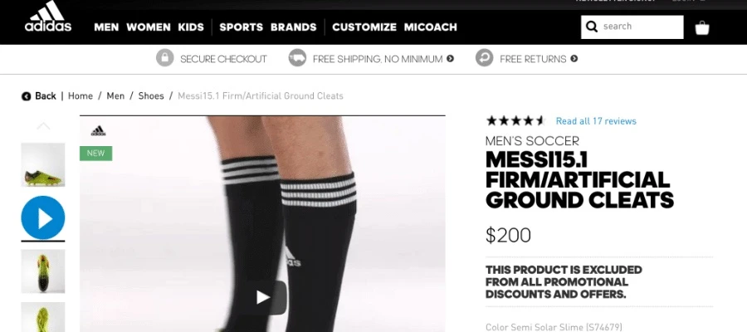747x332 pixels.
Task: Play the video in main product image
Action: pyautogui.click(x=265, y=297)
